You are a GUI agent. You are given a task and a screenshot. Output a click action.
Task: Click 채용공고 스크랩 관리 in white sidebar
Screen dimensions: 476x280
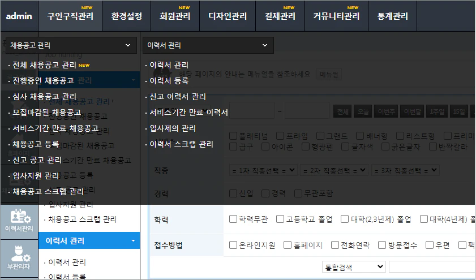point(82,219)
